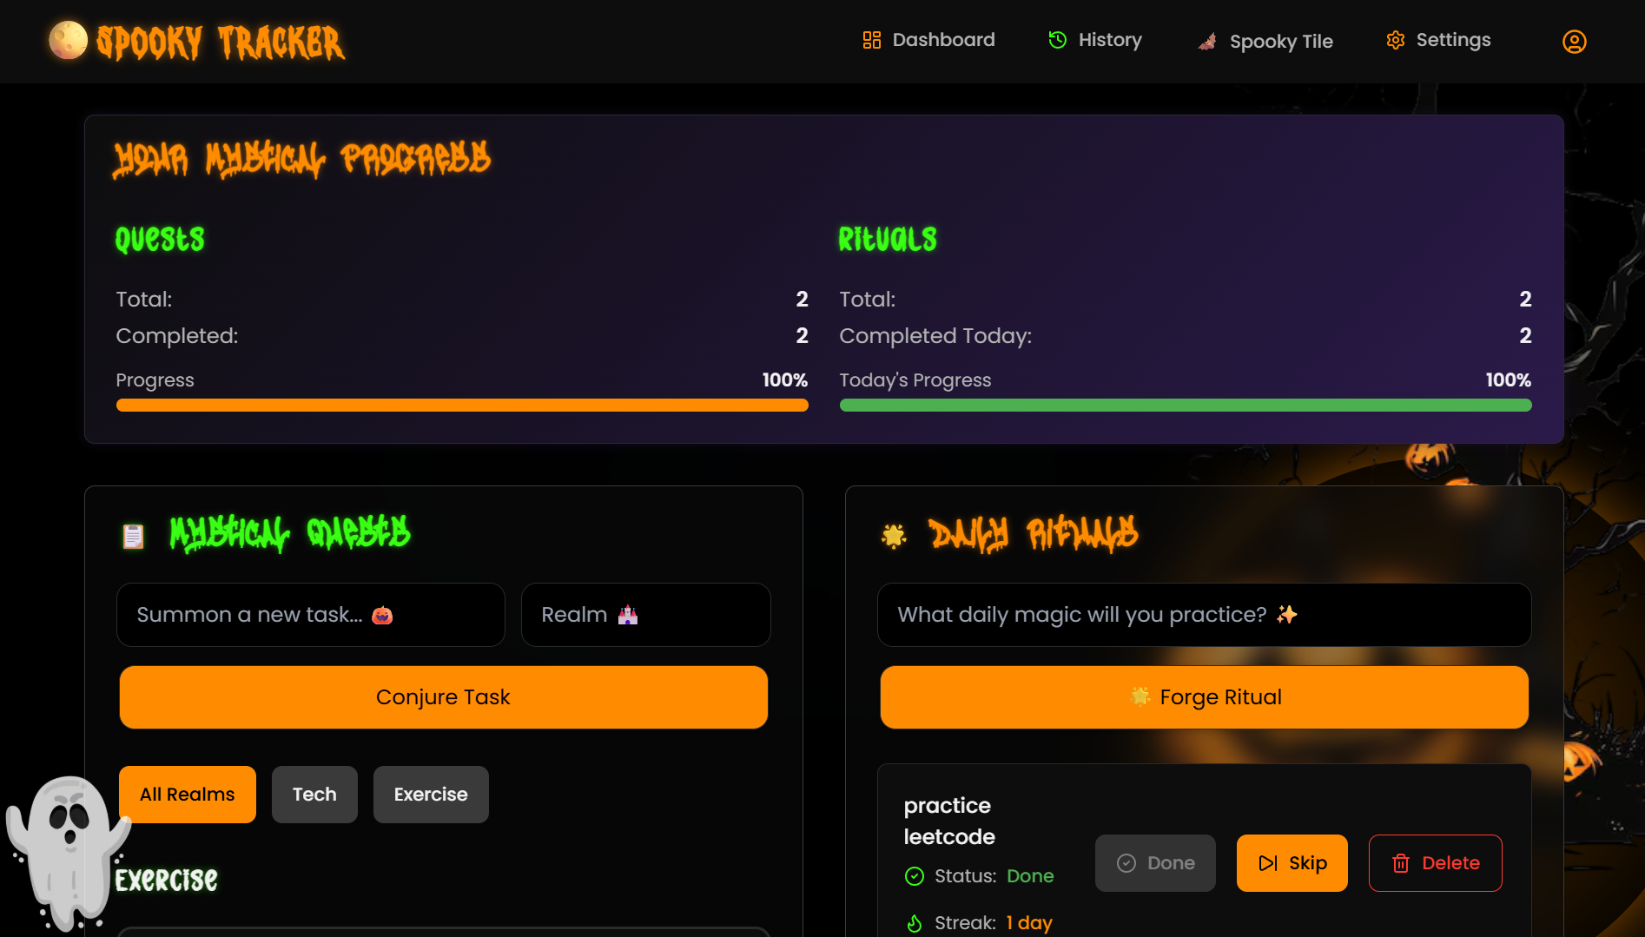Viewport: 1645px width, 937px height.
Task: Filter quests by Tech realm
Action: pyautogui.click(x=314, y=795)
